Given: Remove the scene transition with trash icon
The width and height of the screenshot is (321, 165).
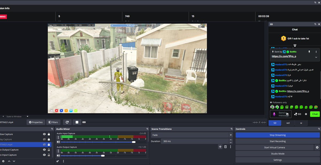Looking at the screenshot, I should tap(226, 147).
